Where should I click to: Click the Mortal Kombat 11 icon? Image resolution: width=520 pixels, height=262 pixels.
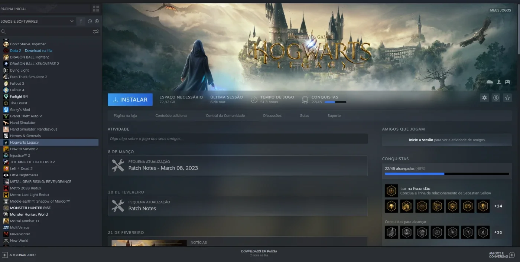(6, 221)
